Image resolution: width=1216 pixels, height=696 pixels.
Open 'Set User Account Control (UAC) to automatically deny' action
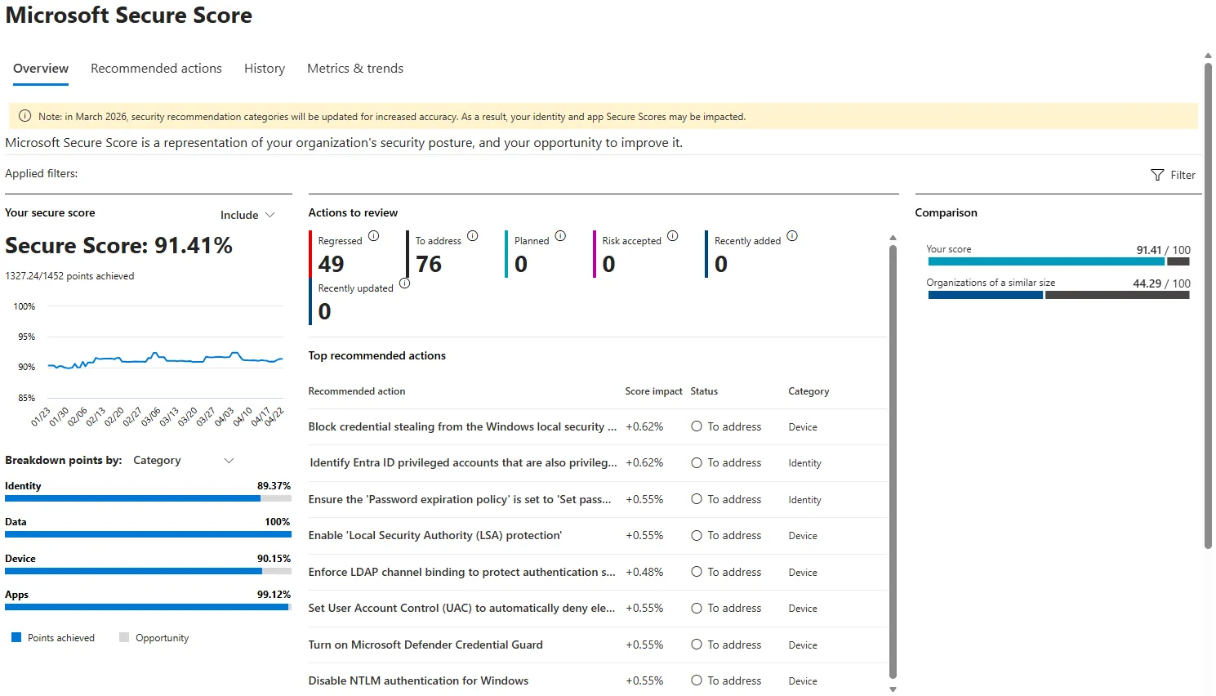pos(461,608)
